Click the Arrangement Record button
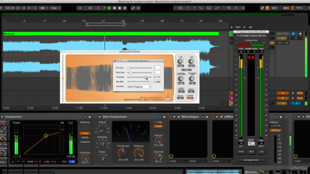 pyautogui.click(x=120, y=8)
